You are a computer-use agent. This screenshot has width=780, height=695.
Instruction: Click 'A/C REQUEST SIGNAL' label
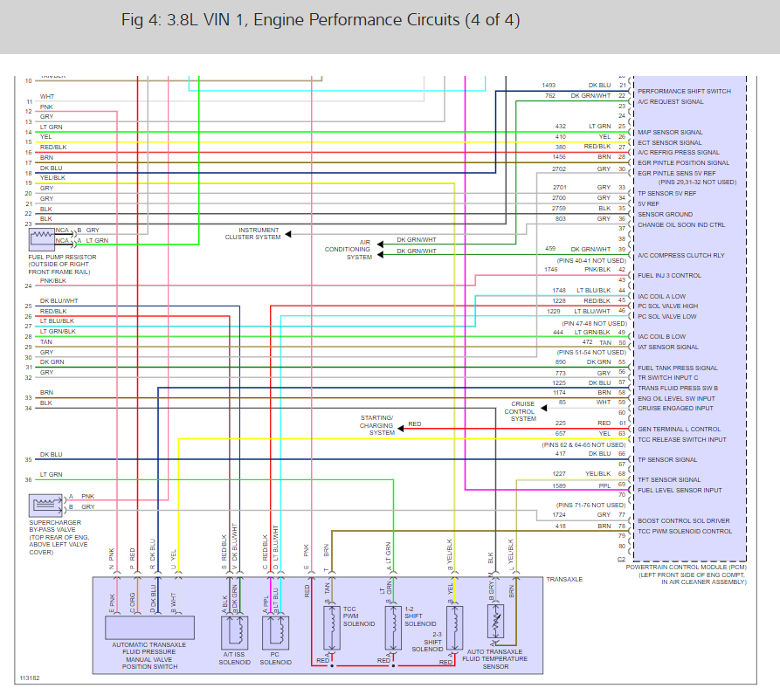(671, 102)
